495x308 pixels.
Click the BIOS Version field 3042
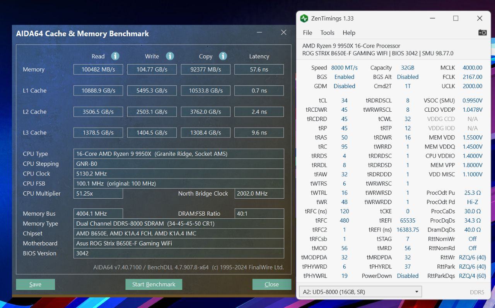(x=179, y=254)
